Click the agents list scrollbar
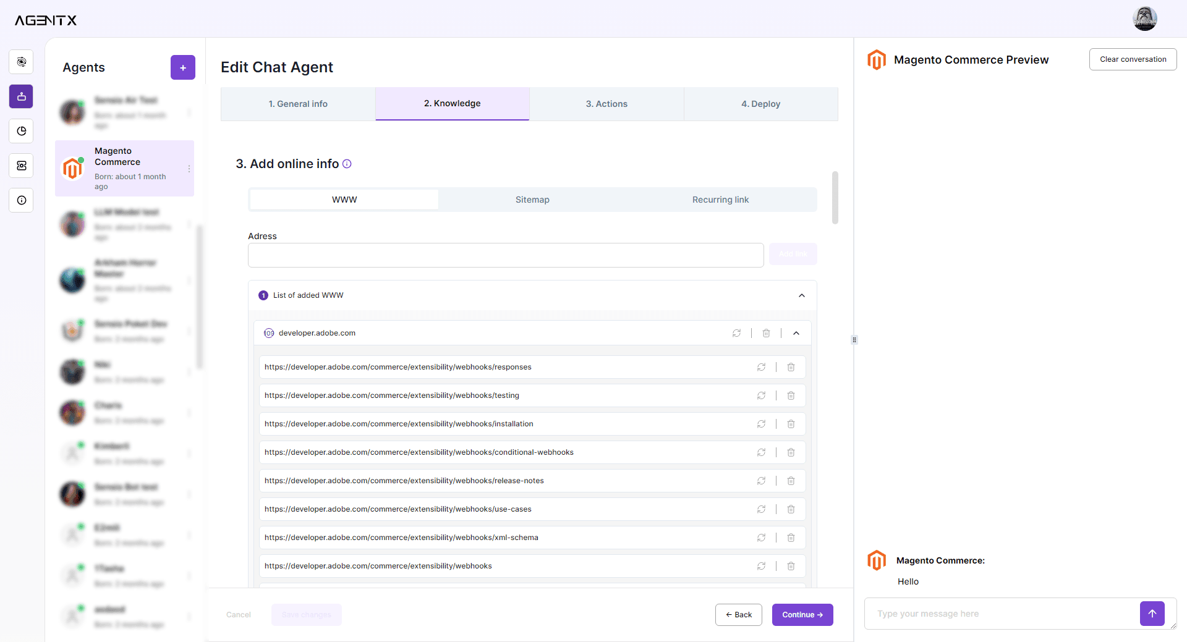Viewport: 1187px width, 642px height. click(x=199, y=297)
